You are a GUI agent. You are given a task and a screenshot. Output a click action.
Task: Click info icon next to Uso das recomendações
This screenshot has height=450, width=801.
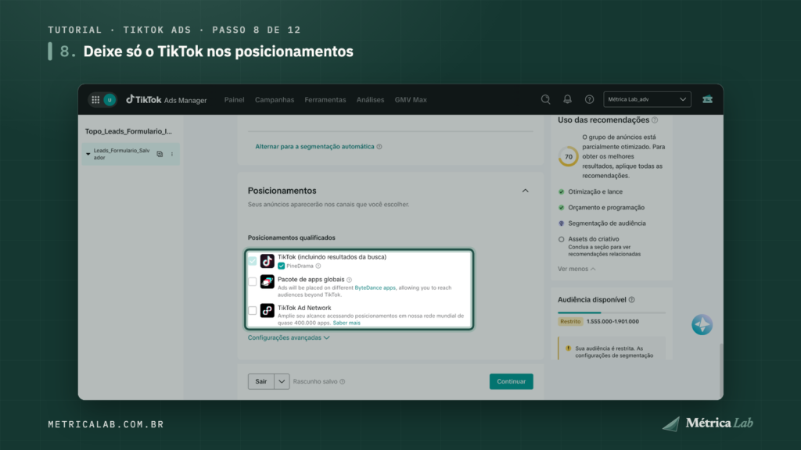pos(655,120)
